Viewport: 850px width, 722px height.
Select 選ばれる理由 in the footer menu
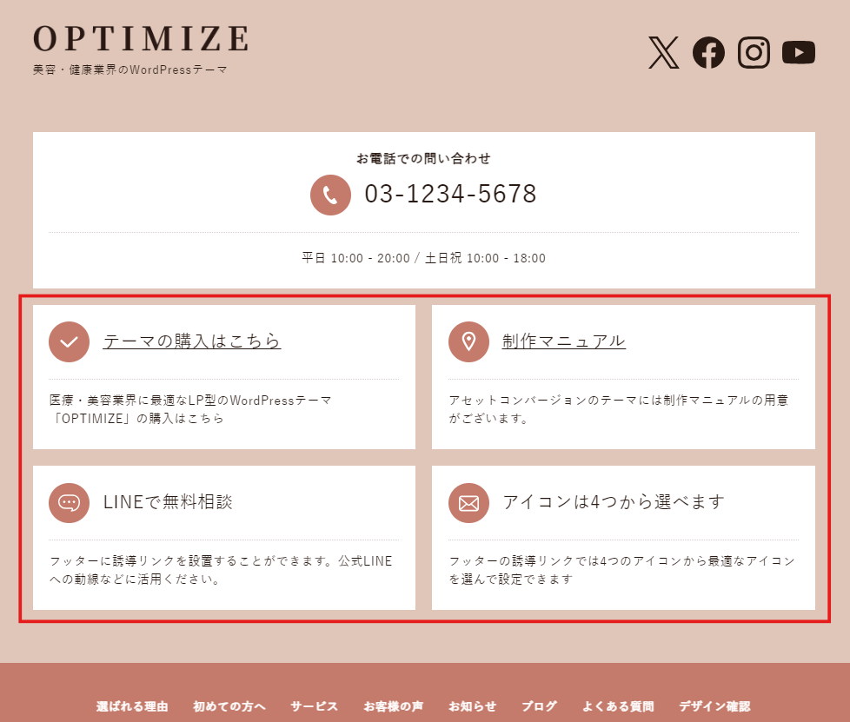pos(132,705)
